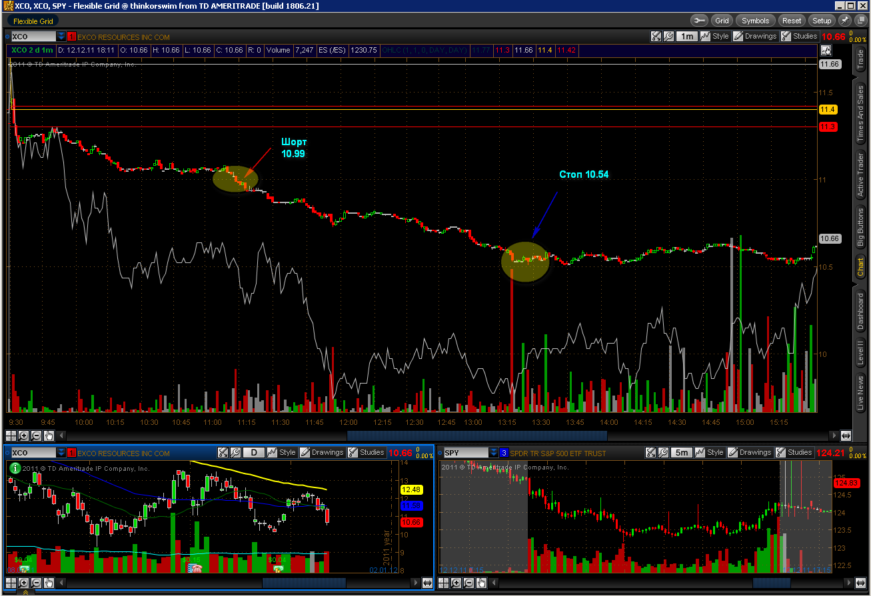Viewport: 871px width, 596px height.
Task: Open the 1m timeframe selector
Action: click(687, 37)
